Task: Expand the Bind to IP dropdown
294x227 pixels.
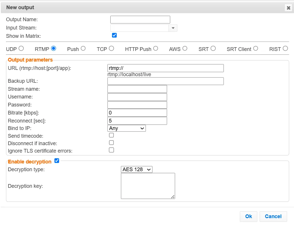Action: (127, 128)
